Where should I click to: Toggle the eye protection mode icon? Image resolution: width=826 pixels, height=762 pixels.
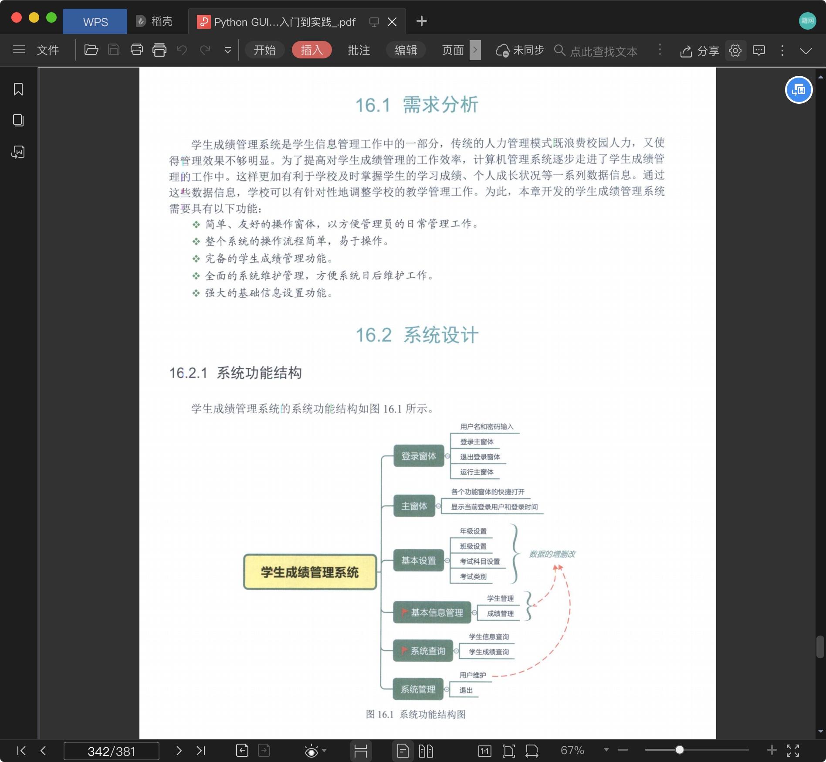point(311,751)
